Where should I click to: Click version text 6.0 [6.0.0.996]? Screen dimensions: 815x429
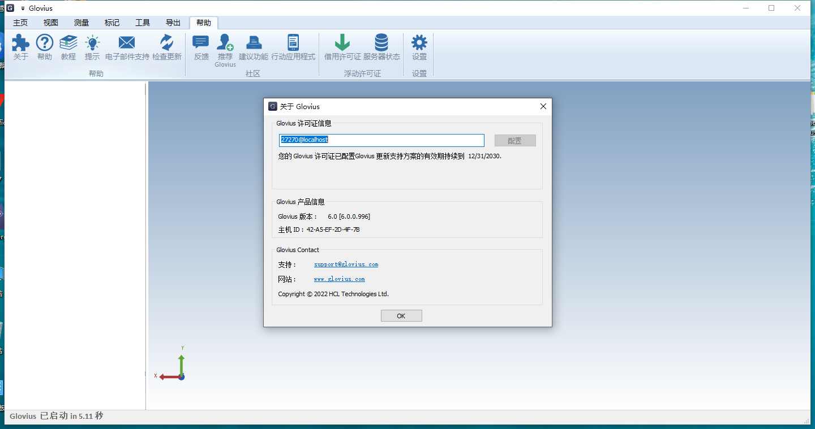tap(349, 216)
